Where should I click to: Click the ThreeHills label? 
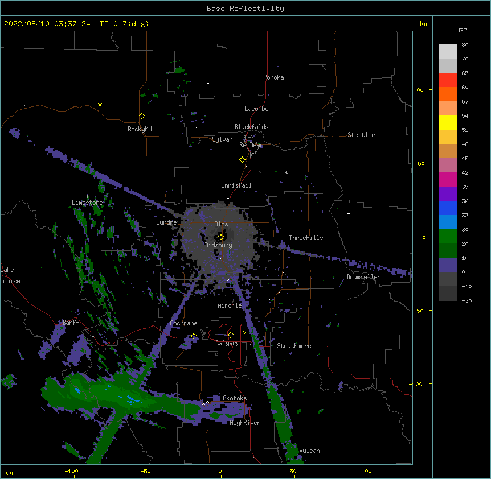(x=306, y=238)
